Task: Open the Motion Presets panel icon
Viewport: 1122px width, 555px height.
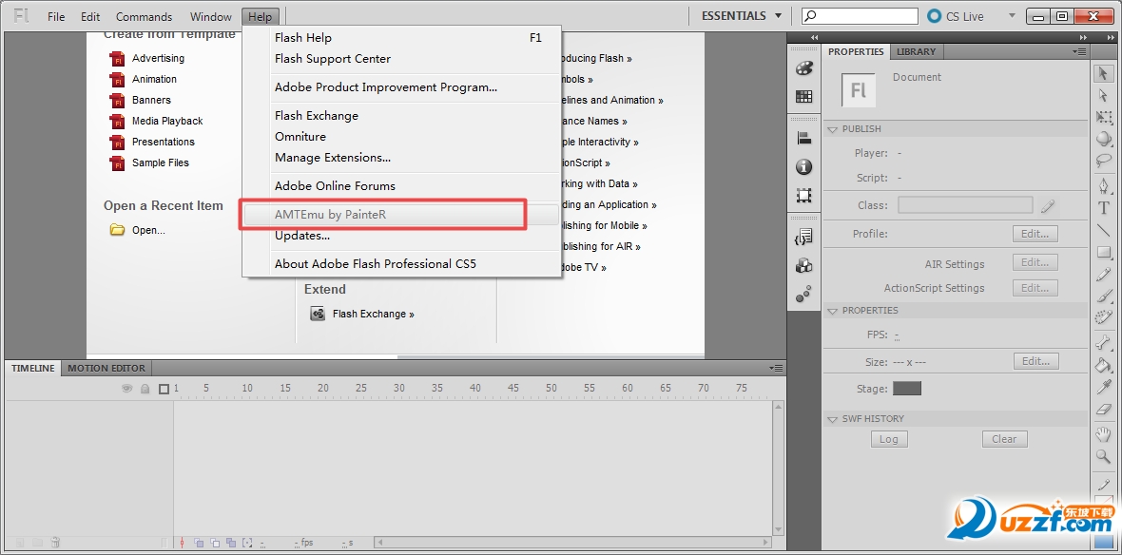Action: pyautogui.click(x=804, y=294)
